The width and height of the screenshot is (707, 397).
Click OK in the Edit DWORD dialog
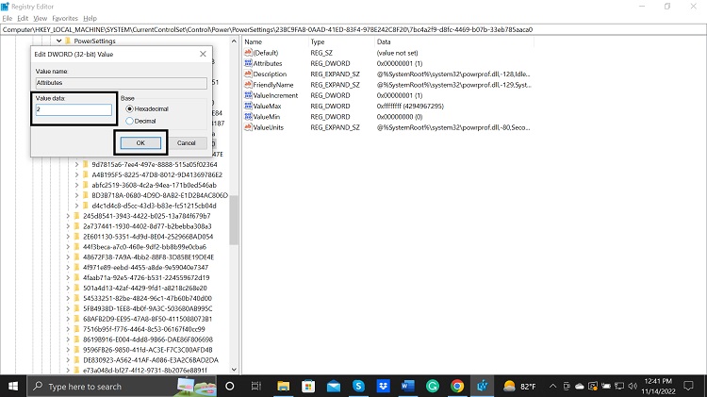[x=140, y=142]
